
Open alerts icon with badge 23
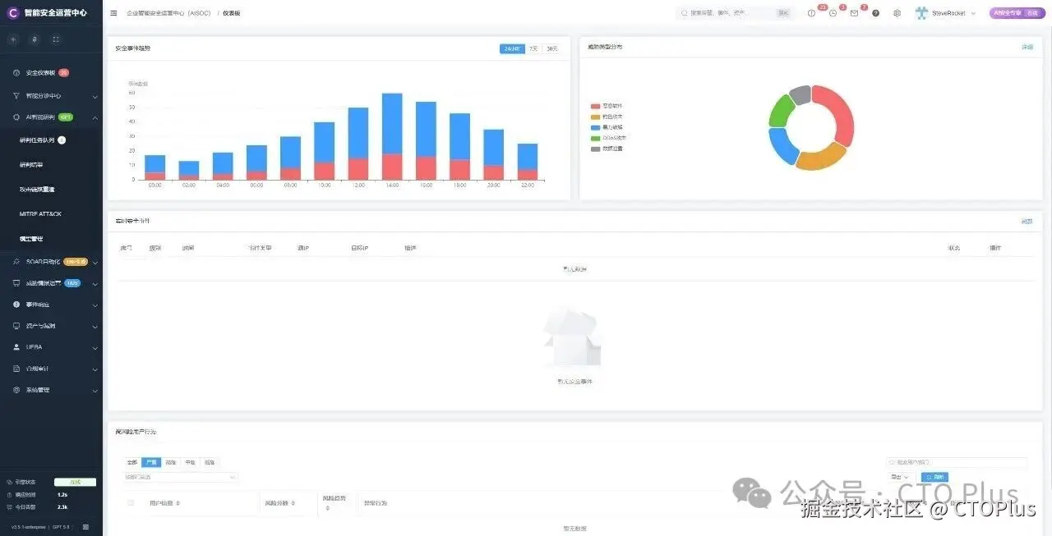point(812,13)
